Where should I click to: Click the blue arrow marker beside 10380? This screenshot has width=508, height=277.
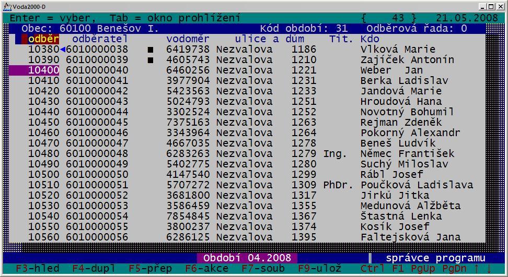[x=63, y=50]
